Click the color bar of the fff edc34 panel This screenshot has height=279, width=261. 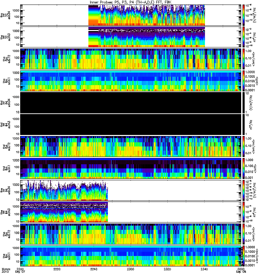244,190
